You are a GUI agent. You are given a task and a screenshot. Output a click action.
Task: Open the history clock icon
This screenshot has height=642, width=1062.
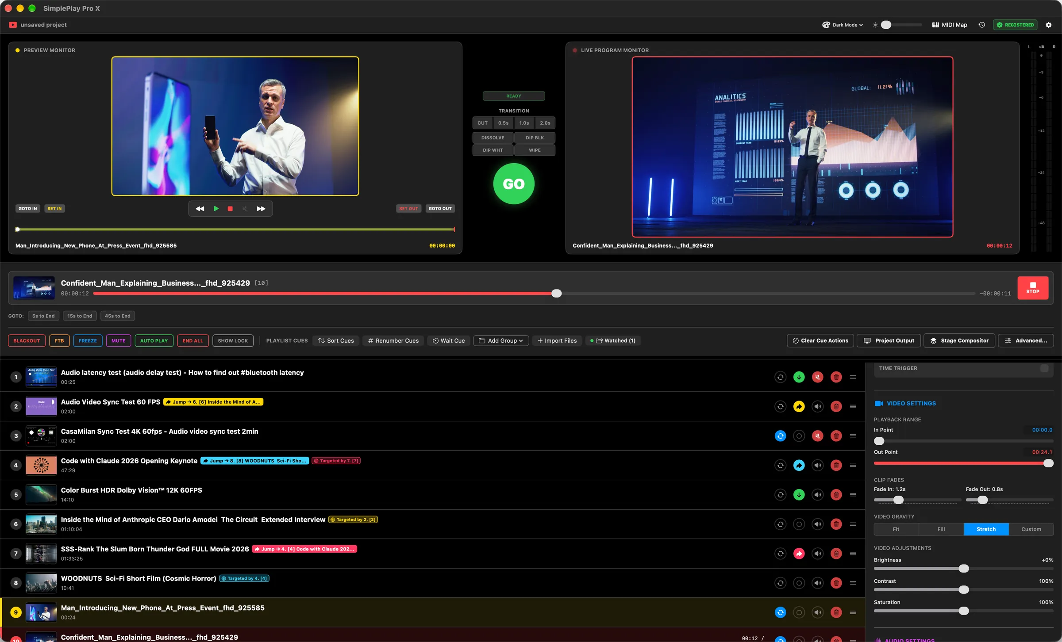click(981, 25)
